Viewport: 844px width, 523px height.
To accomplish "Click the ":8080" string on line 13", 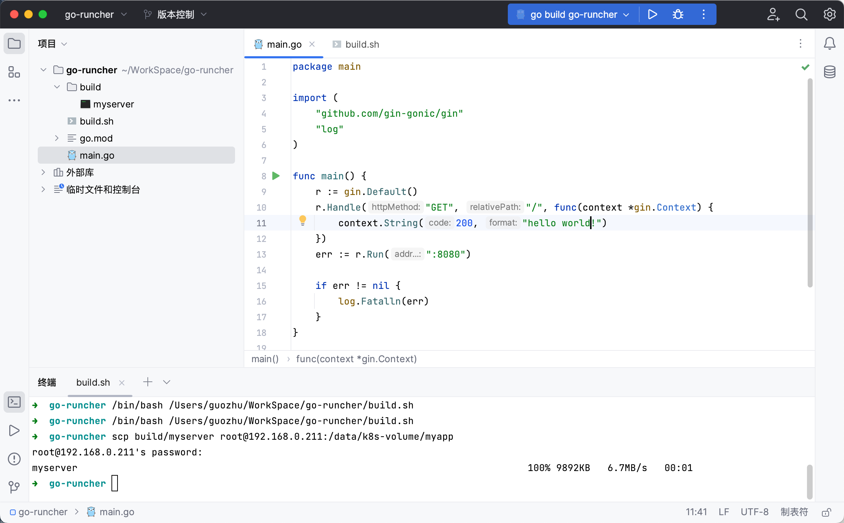I will pos(446,254).
